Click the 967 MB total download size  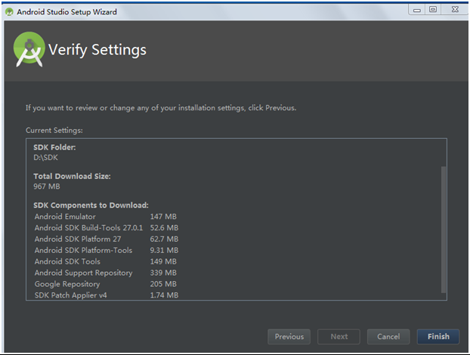point(47,187)
